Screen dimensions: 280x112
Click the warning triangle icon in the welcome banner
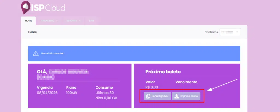[x=36, y=54]
